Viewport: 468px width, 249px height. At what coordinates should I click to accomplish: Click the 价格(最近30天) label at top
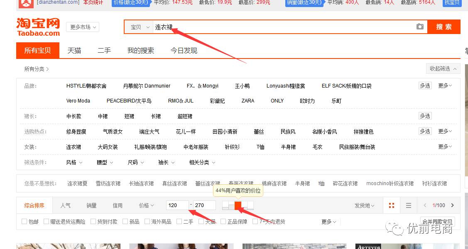131,2
